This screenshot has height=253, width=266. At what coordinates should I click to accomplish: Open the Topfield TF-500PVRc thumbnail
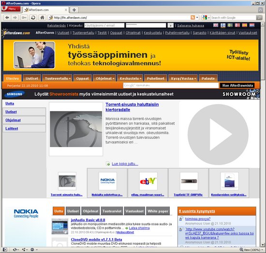(189, 181)
